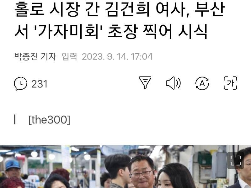Click the vertical bar beside [the300]
The height and width of the screenshot is (188, 251).
[x=15, y=119]
